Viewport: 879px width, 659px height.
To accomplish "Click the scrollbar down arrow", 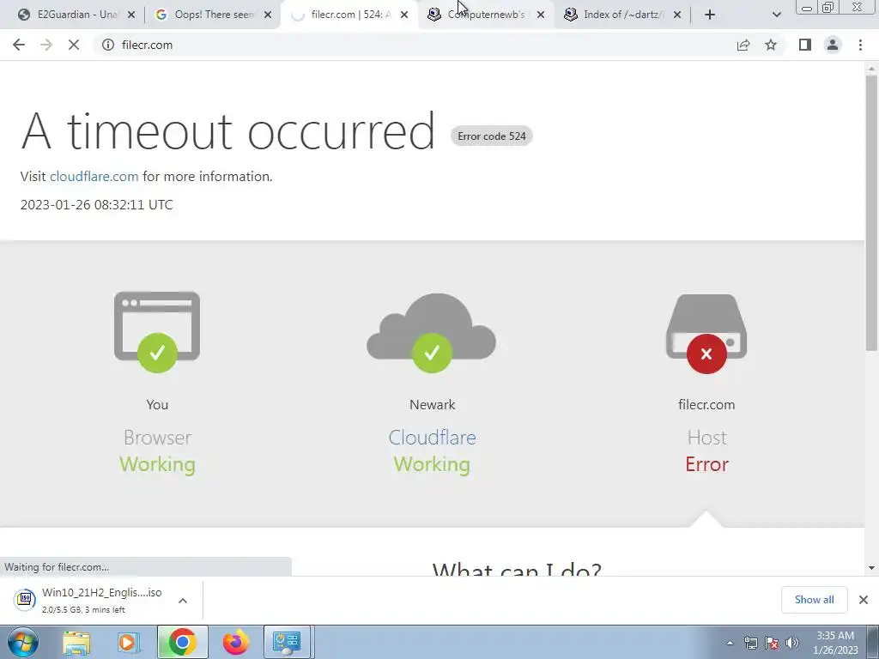I will point(871,568).
